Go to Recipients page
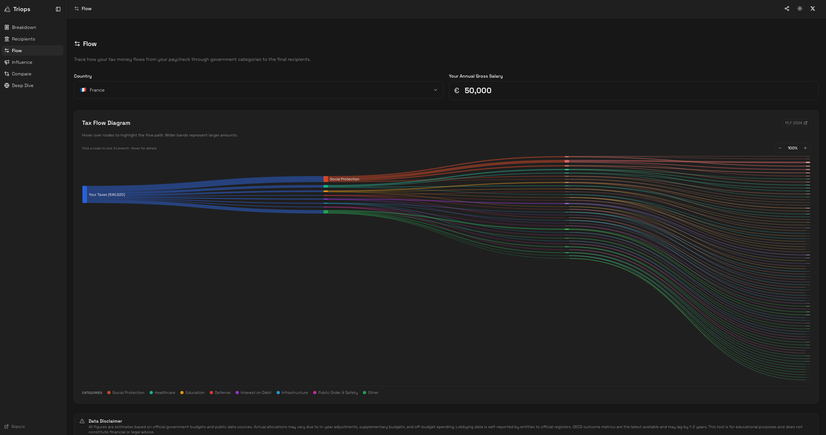 tap(23, 39)
